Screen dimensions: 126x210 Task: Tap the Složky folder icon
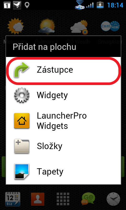[22, 146]
